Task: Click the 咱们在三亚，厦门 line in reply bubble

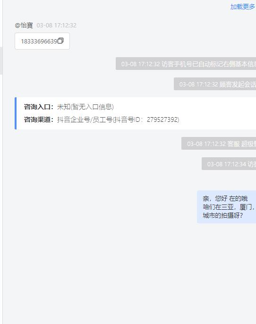Action: point(229,207)
